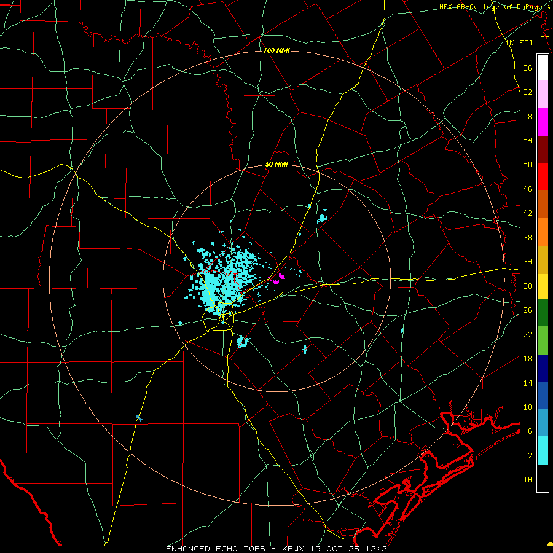The width and height of the screenshot is (553, 553).
Task: Click the '18' legend value
Action: [x=528, y=359]
